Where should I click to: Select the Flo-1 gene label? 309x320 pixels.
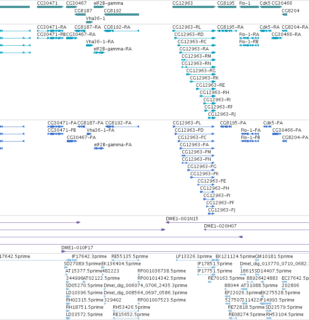click(x=245, y=3)
